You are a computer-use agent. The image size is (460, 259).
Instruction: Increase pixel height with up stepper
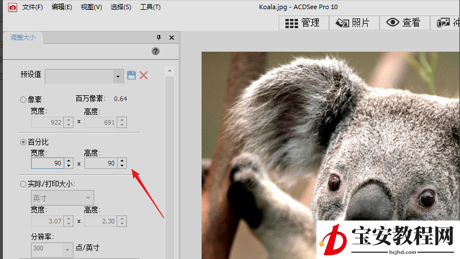point(122,119)
